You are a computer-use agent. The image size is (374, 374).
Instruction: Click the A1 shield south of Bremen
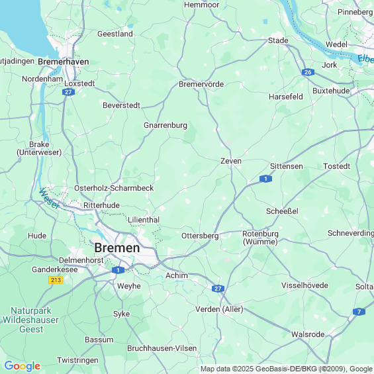click(x=118, y=270)
